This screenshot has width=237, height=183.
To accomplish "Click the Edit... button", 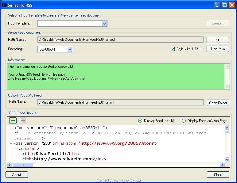I will click(x=218, y=40).
